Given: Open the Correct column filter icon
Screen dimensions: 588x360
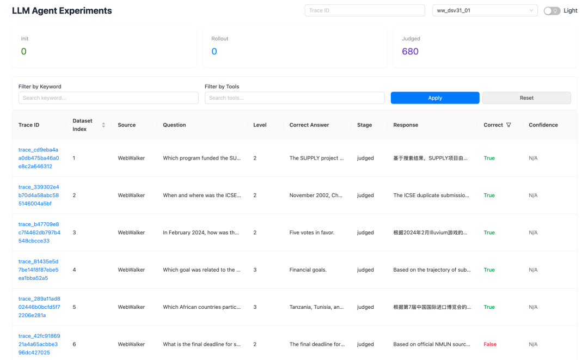Looking at the screenshot, I should coord(509,125).
